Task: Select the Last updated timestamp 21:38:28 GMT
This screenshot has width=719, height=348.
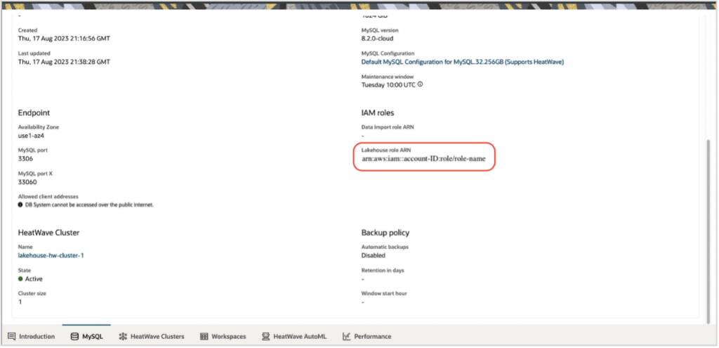Action: 64,62
